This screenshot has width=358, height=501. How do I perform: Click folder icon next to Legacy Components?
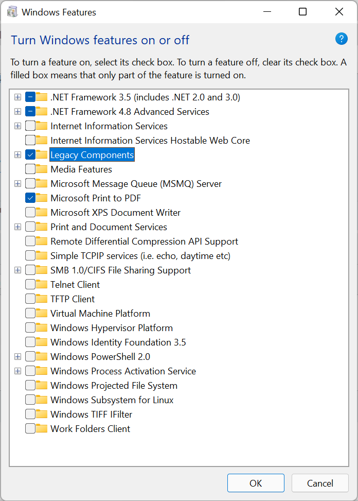42,154
